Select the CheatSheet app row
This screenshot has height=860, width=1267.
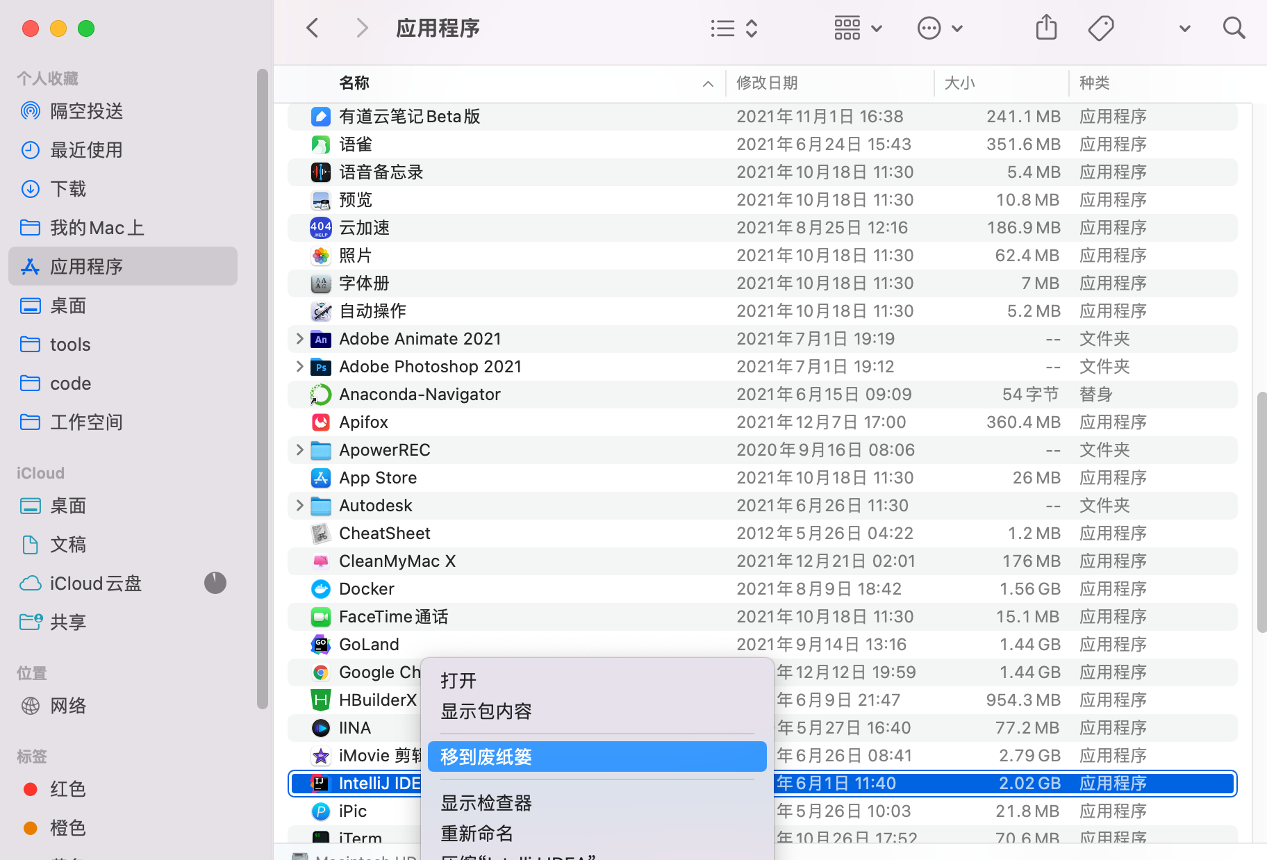click(x=762, y=533)
